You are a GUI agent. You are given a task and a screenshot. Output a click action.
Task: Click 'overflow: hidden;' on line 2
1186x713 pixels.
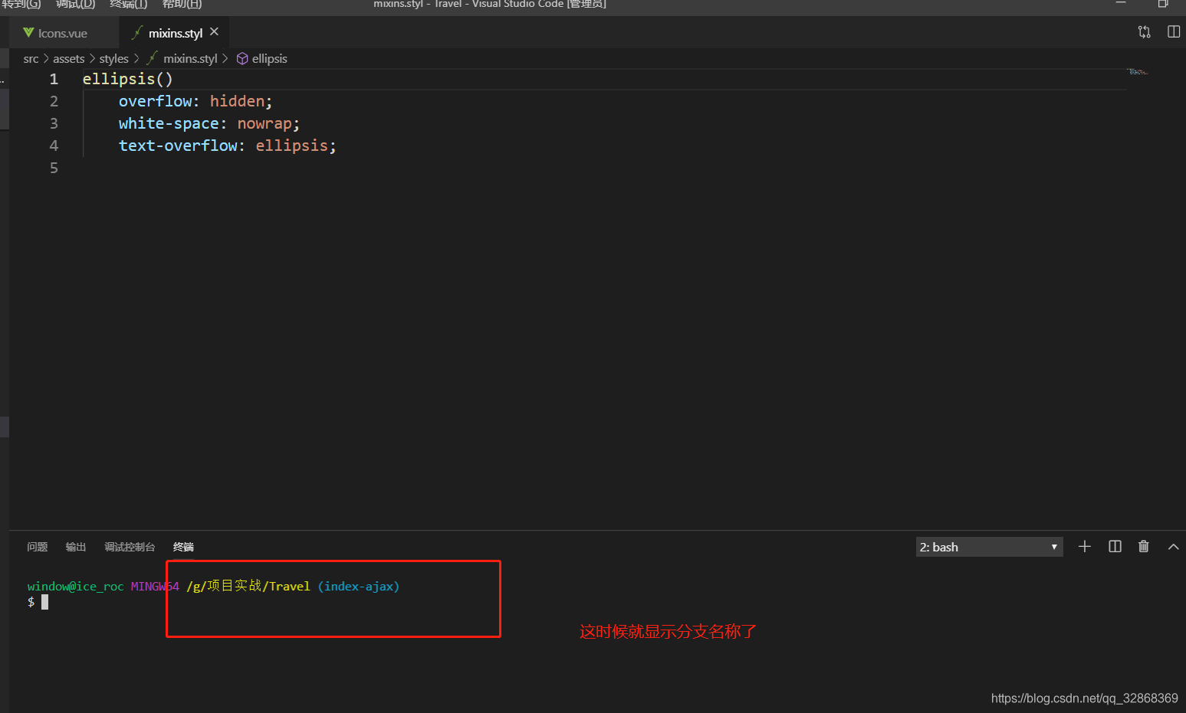point(195,101)
